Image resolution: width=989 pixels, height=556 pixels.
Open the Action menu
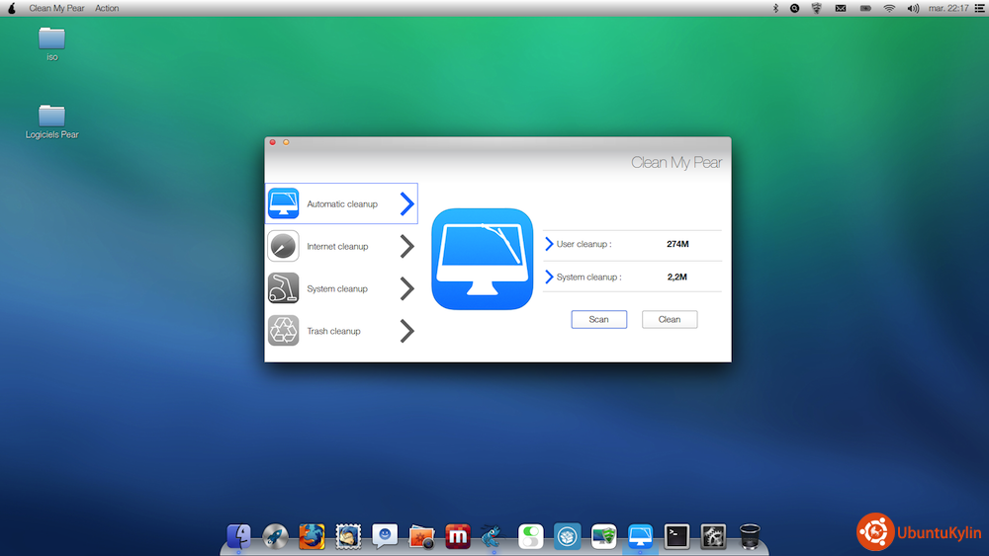pyautogui.click(x=107, y=8)
